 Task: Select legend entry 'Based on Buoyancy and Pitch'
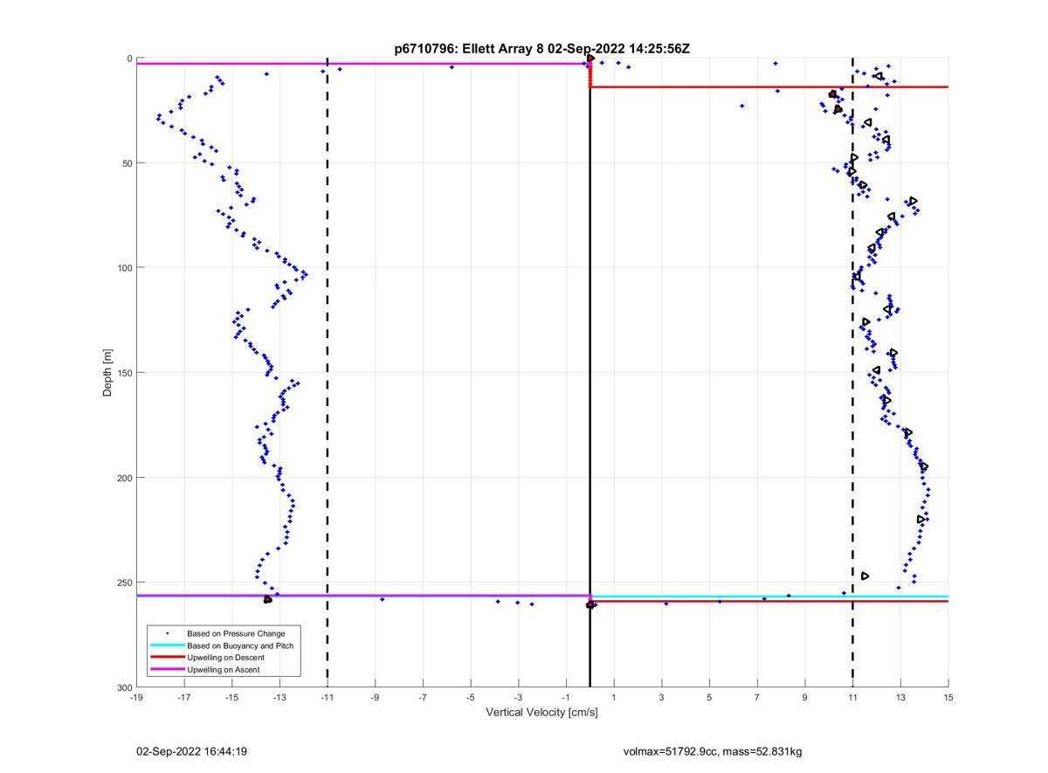click(x=240, y=645)
